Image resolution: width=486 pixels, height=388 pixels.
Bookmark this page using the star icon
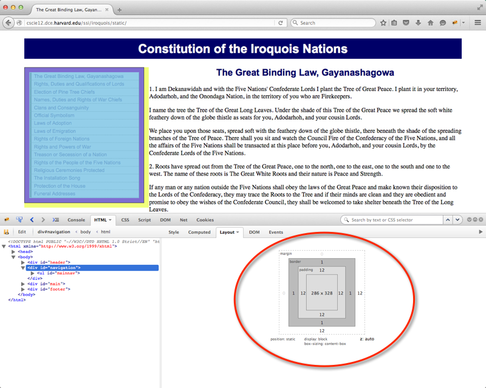click(383, 22)
